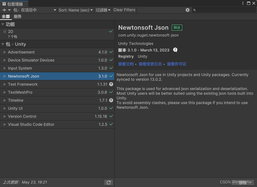Open the add package dropdown arrow
Screen dimensions: 257x187
9,10
